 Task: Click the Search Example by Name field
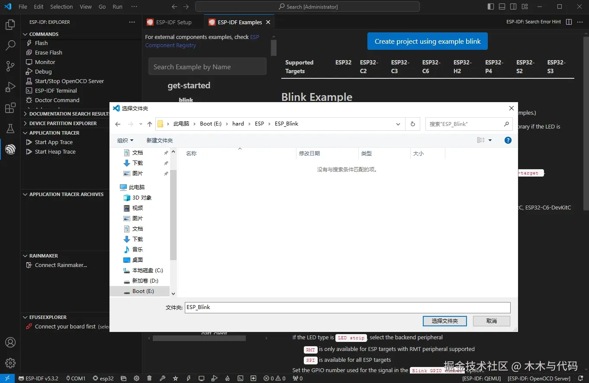[207, 67]
